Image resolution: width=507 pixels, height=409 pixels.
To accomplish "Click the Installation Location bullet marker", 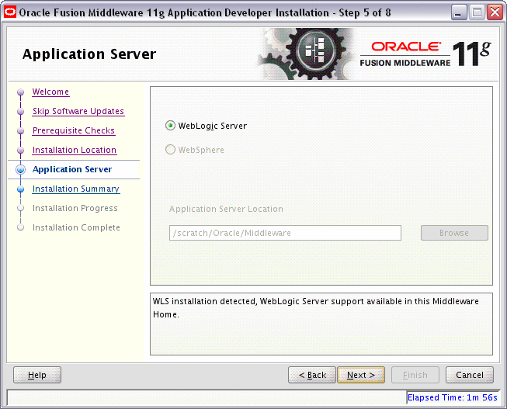I will (21, 151).
